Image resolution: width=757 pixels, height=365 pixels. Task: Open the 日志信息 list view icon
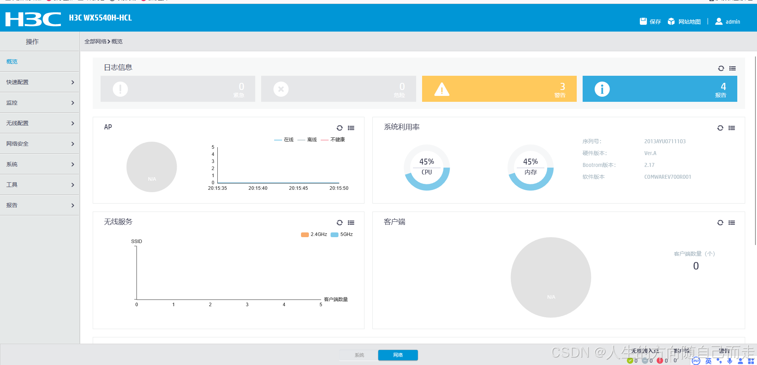733,68
